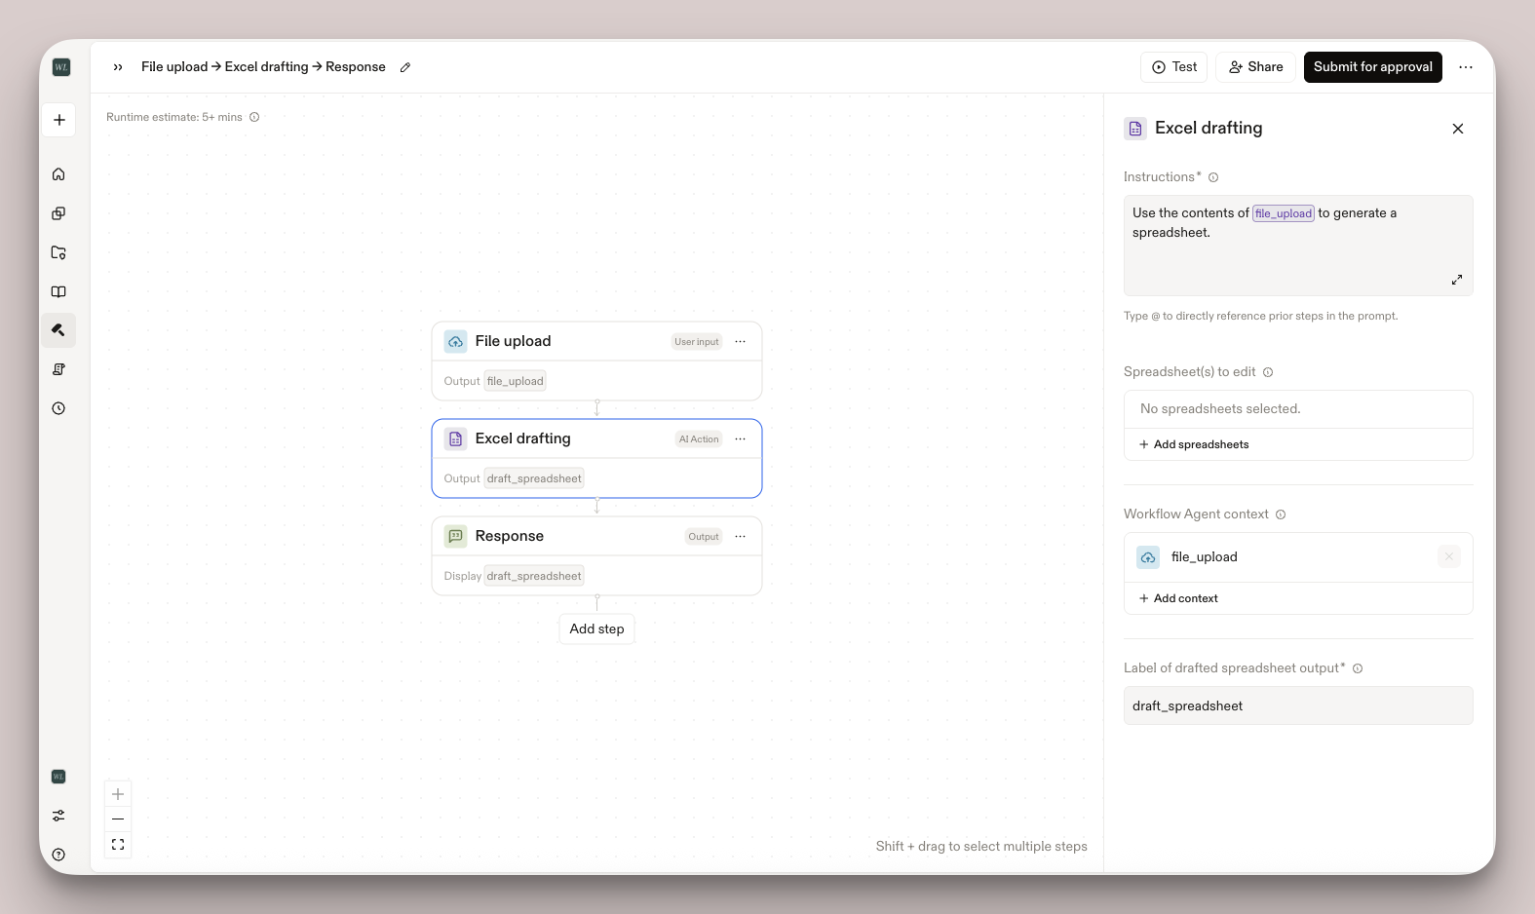Viewport: 1535px width, 914px height.
Task: Click Add spreadsheets
Action: pyautogui.click(x=1194, y=444)
